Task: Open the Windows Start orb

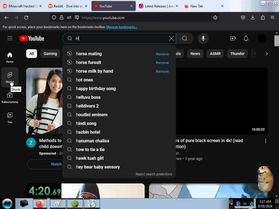Action: pos(7,204)
